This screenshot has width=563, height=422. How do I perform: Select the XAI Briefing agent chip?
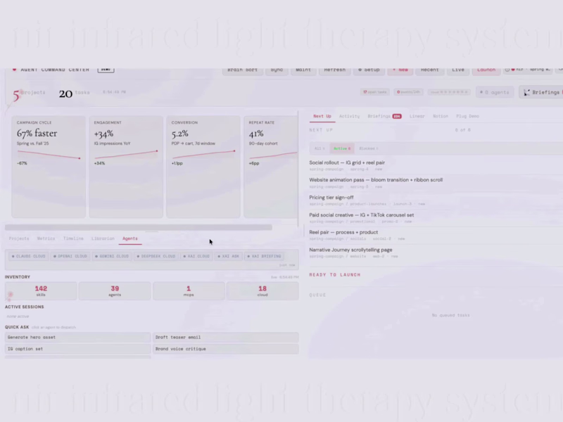click(265, 256)
